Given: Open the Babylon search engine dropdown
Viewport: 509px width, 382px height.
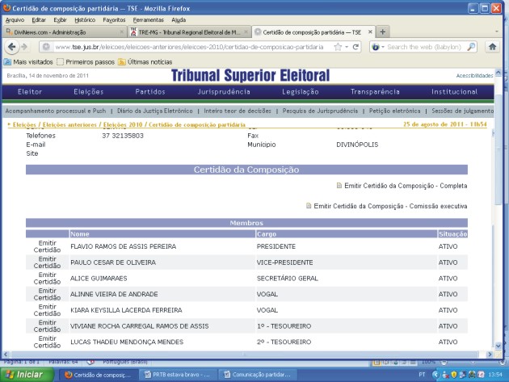Looking at the screenshot, I should (378, 47).
